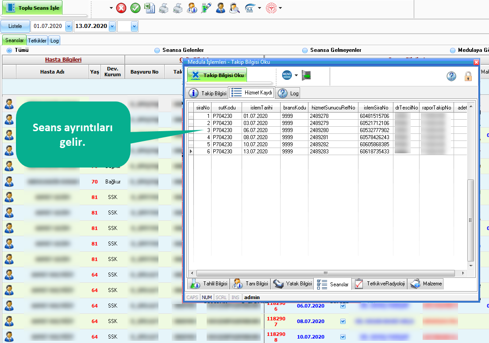Click the Hasta Adı column header

(52, 72)
